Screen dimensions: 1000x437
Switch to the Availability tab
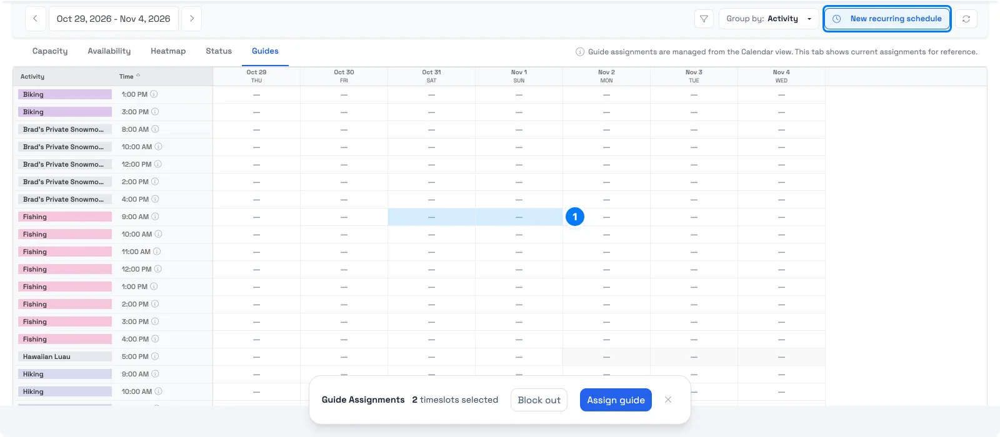coord(109,51)
